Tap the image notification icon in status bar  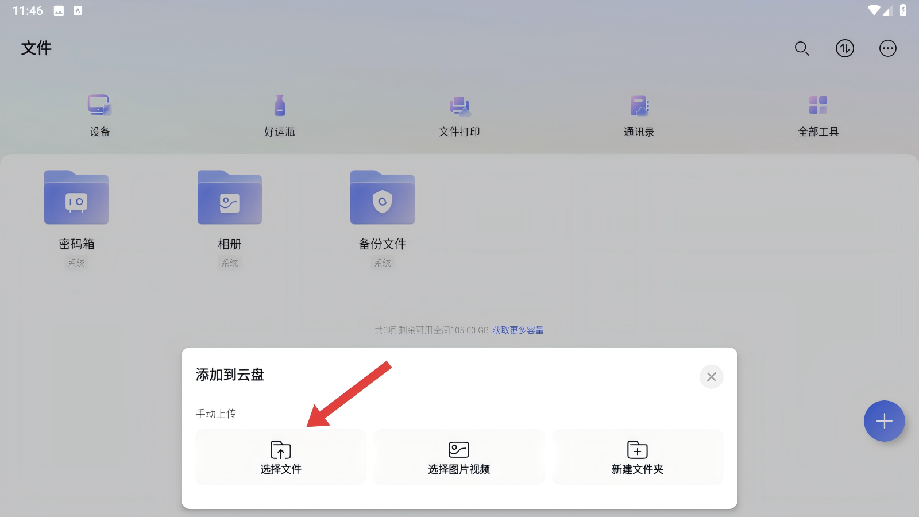[x=59, y=11]
